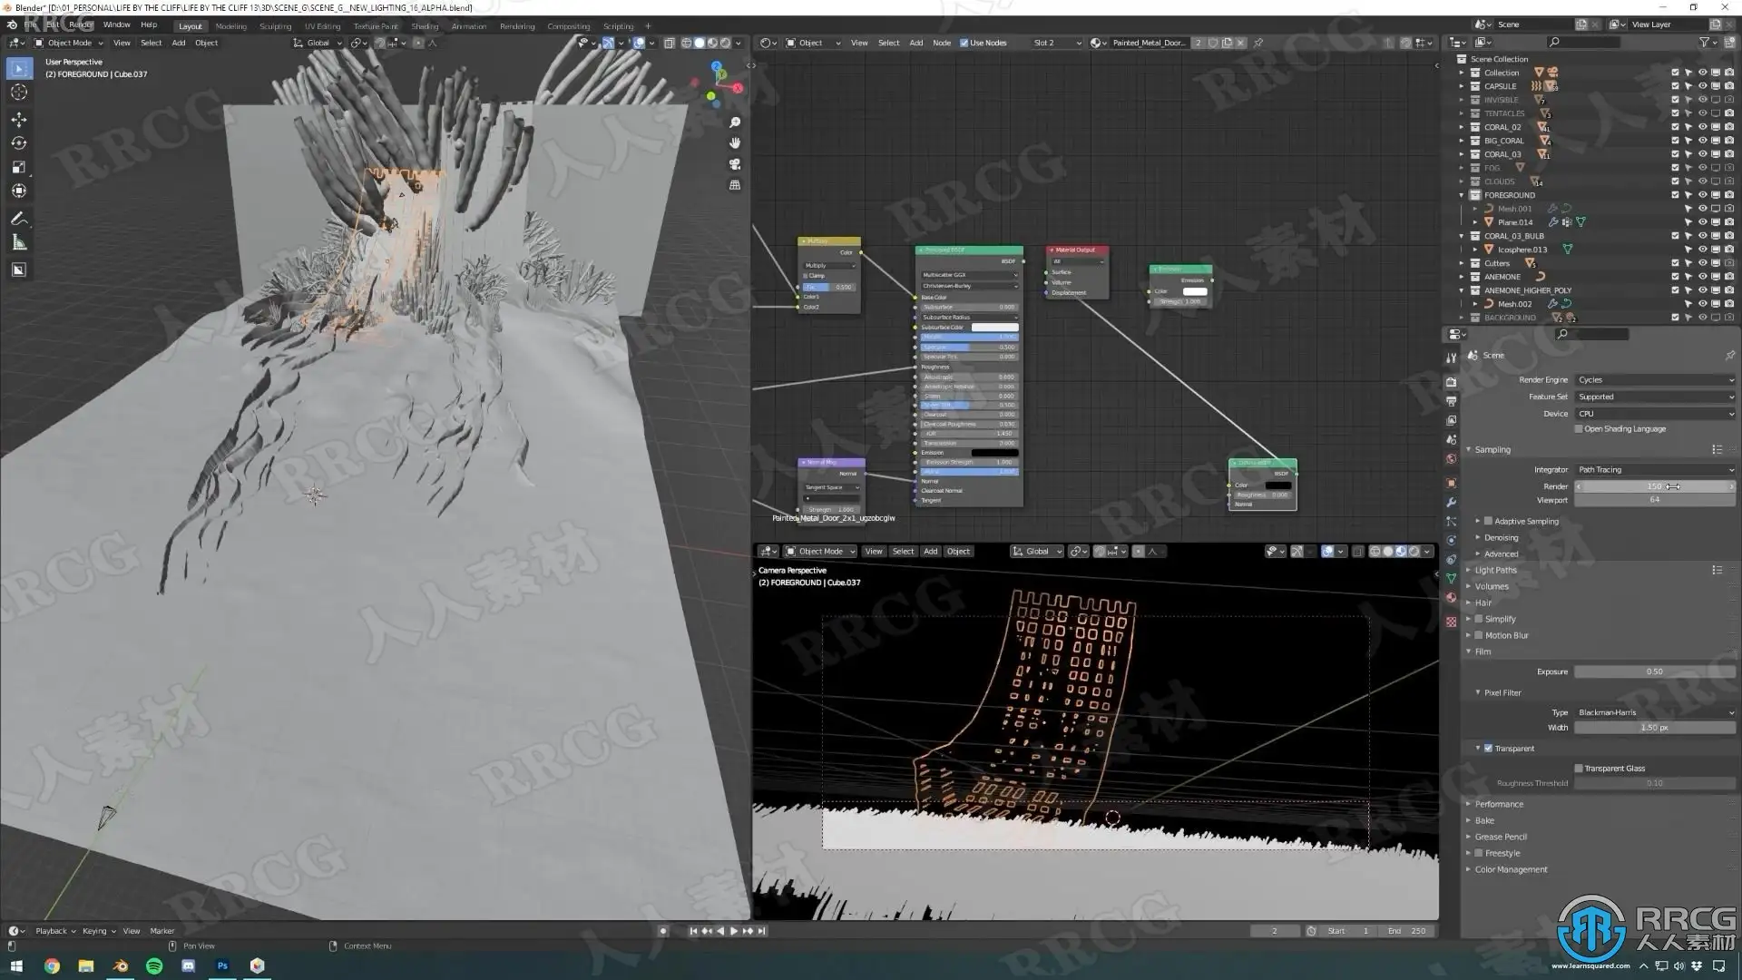Expand the Performance panel
The image size is (1742, 980).
click(x=1498, y=804)
